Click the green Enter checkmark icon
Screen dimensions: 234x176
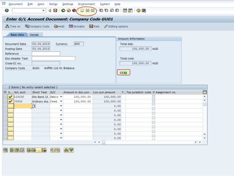click(x=7, y=10)
